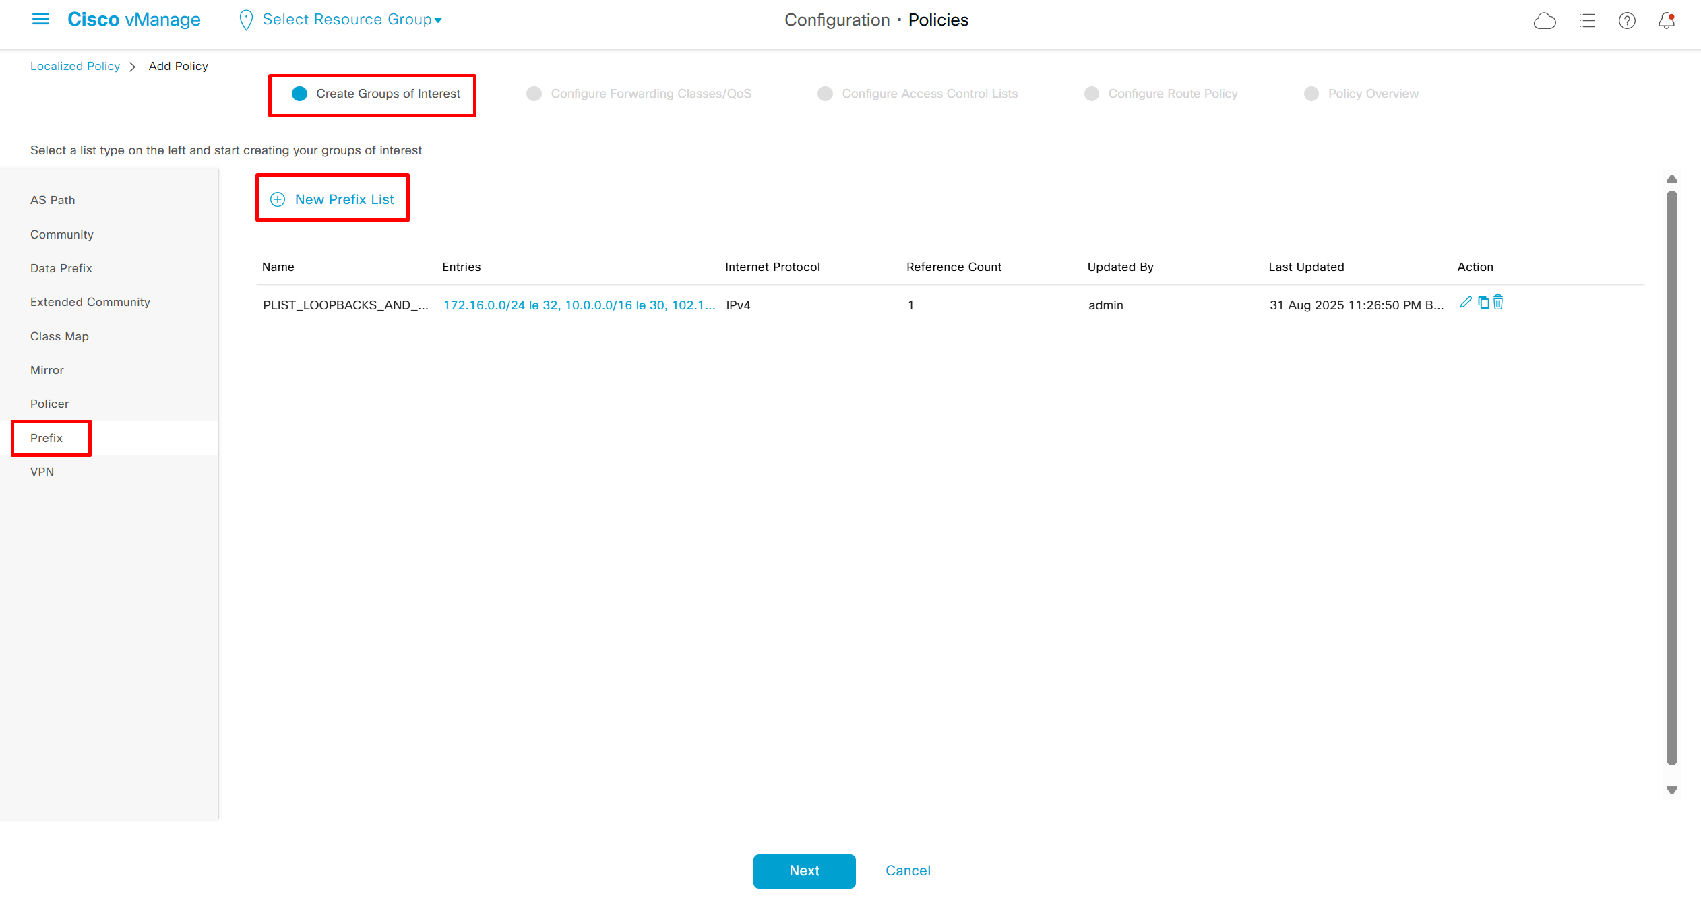Viewport: 1701px width, 917px height.
Task: Edit the PLIST_LOOPBACKS prefix list with the pencil icon
Action: [x=1465, y=303]
